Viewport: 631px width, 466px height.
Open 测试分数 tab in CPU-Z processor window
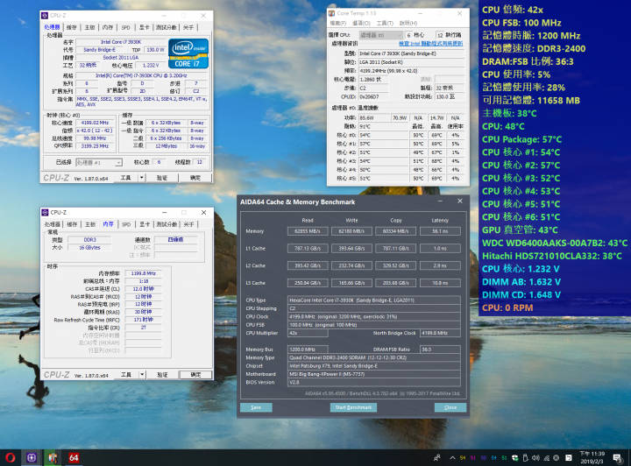[167, 27]
